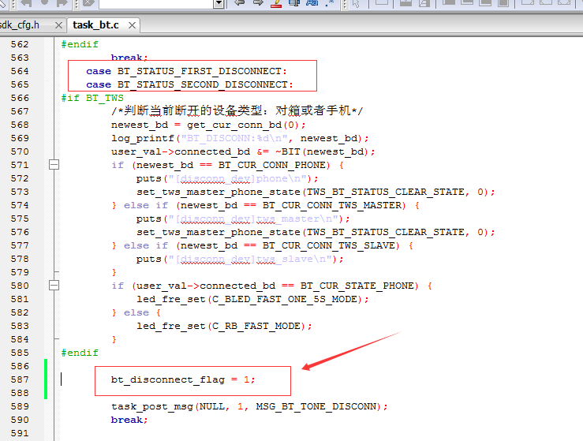Click 'C_BLED_FAST_ONE_5S_MODE' on line 581
The height and width of the screenshot is (441, 583).
click(x=285, y=299)
